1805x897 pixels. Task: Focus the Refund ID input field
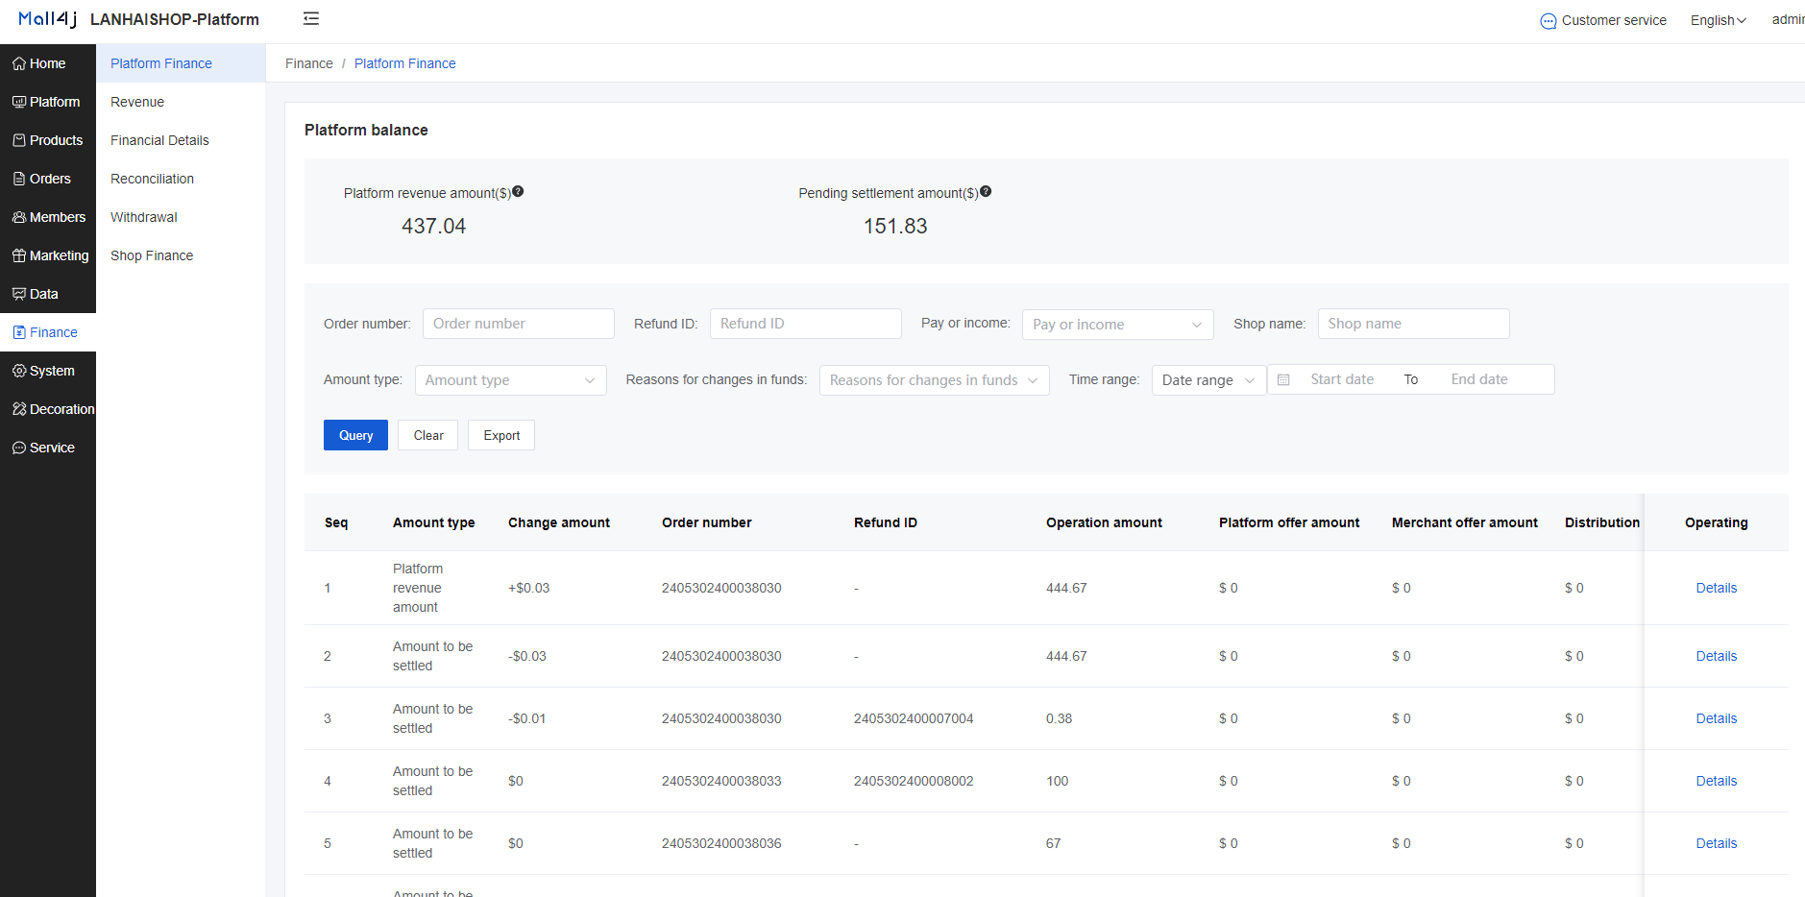[806, 324]
